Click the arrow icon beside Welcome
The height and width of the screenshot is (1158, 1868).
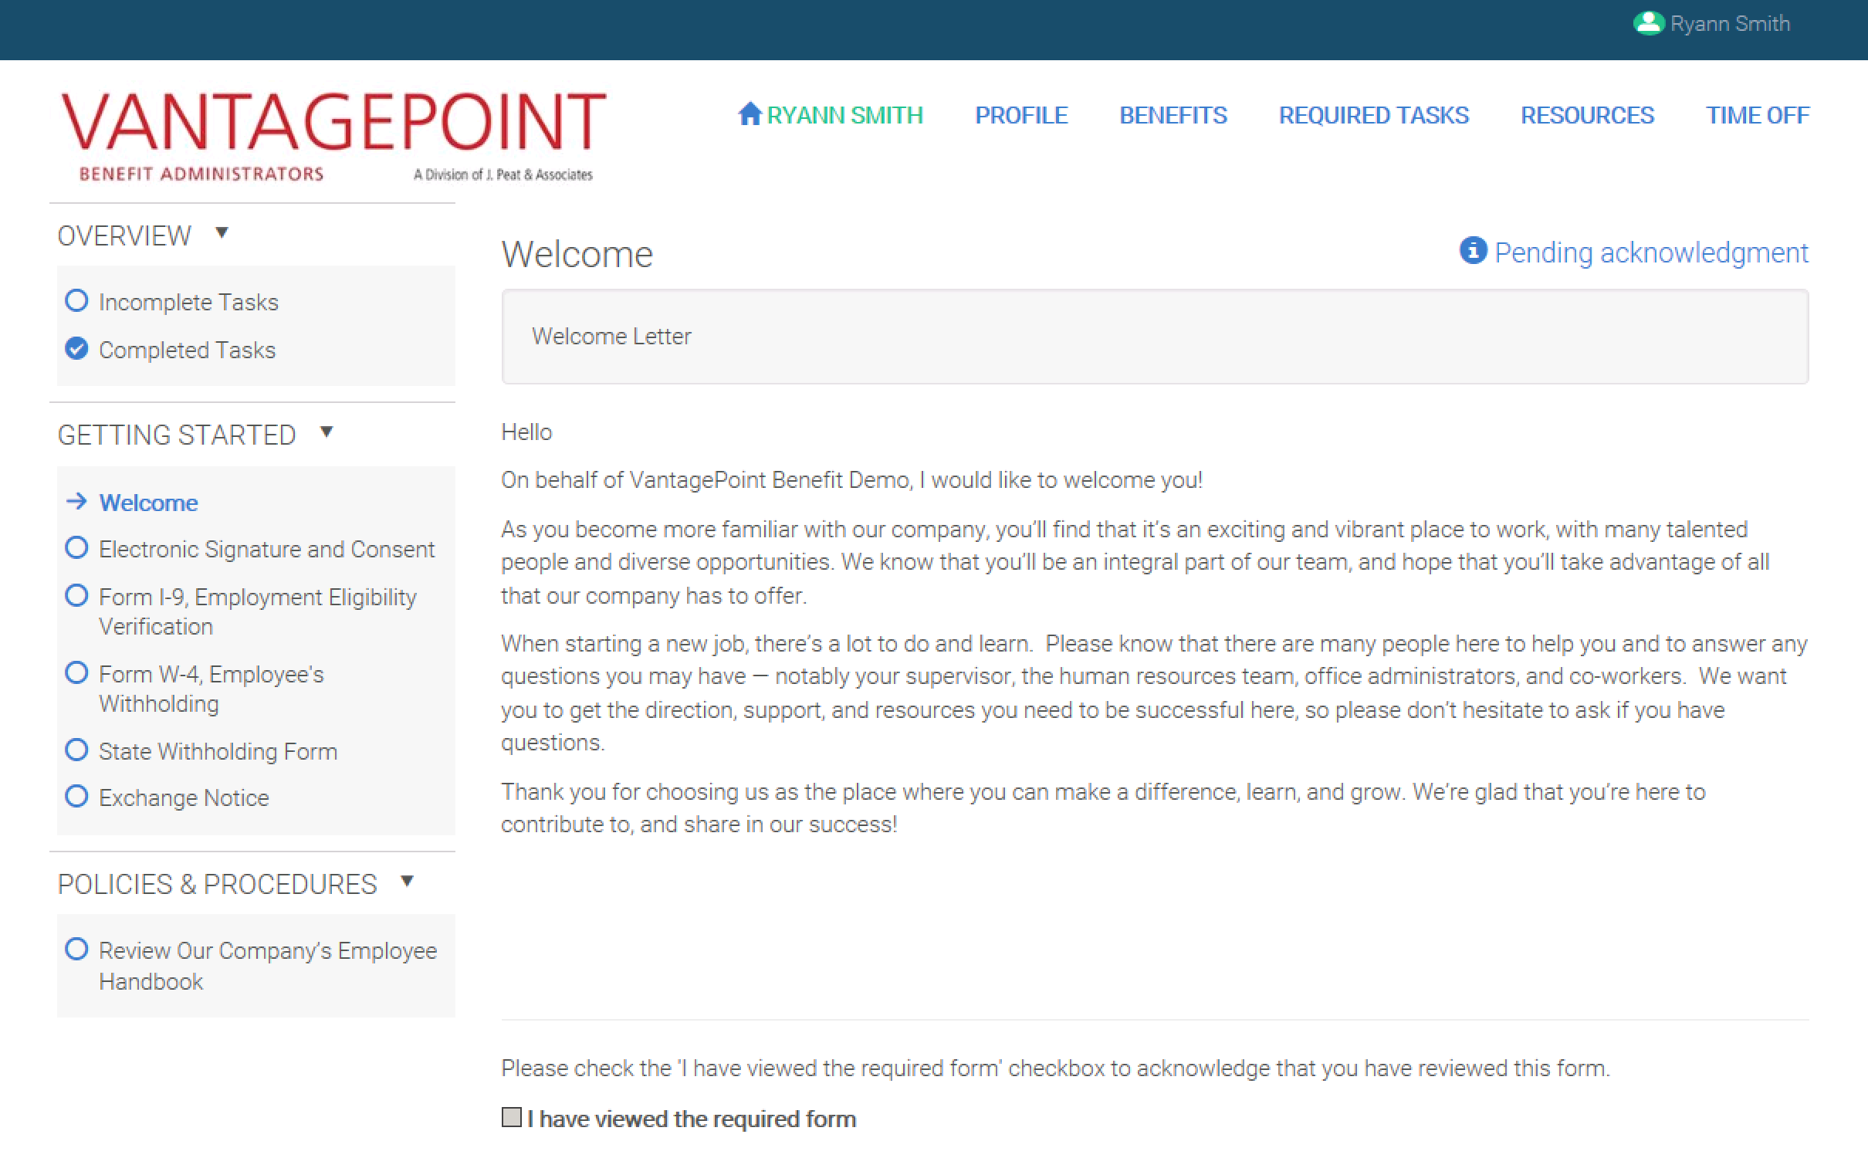tap(76, 502)
